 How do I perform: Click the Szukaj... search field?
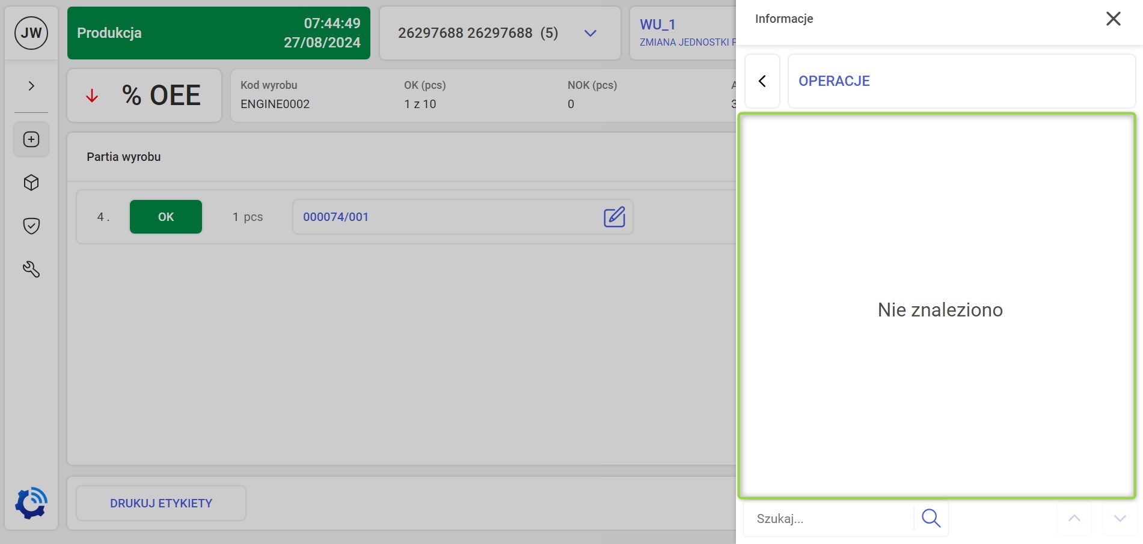(x=829, y=518)
